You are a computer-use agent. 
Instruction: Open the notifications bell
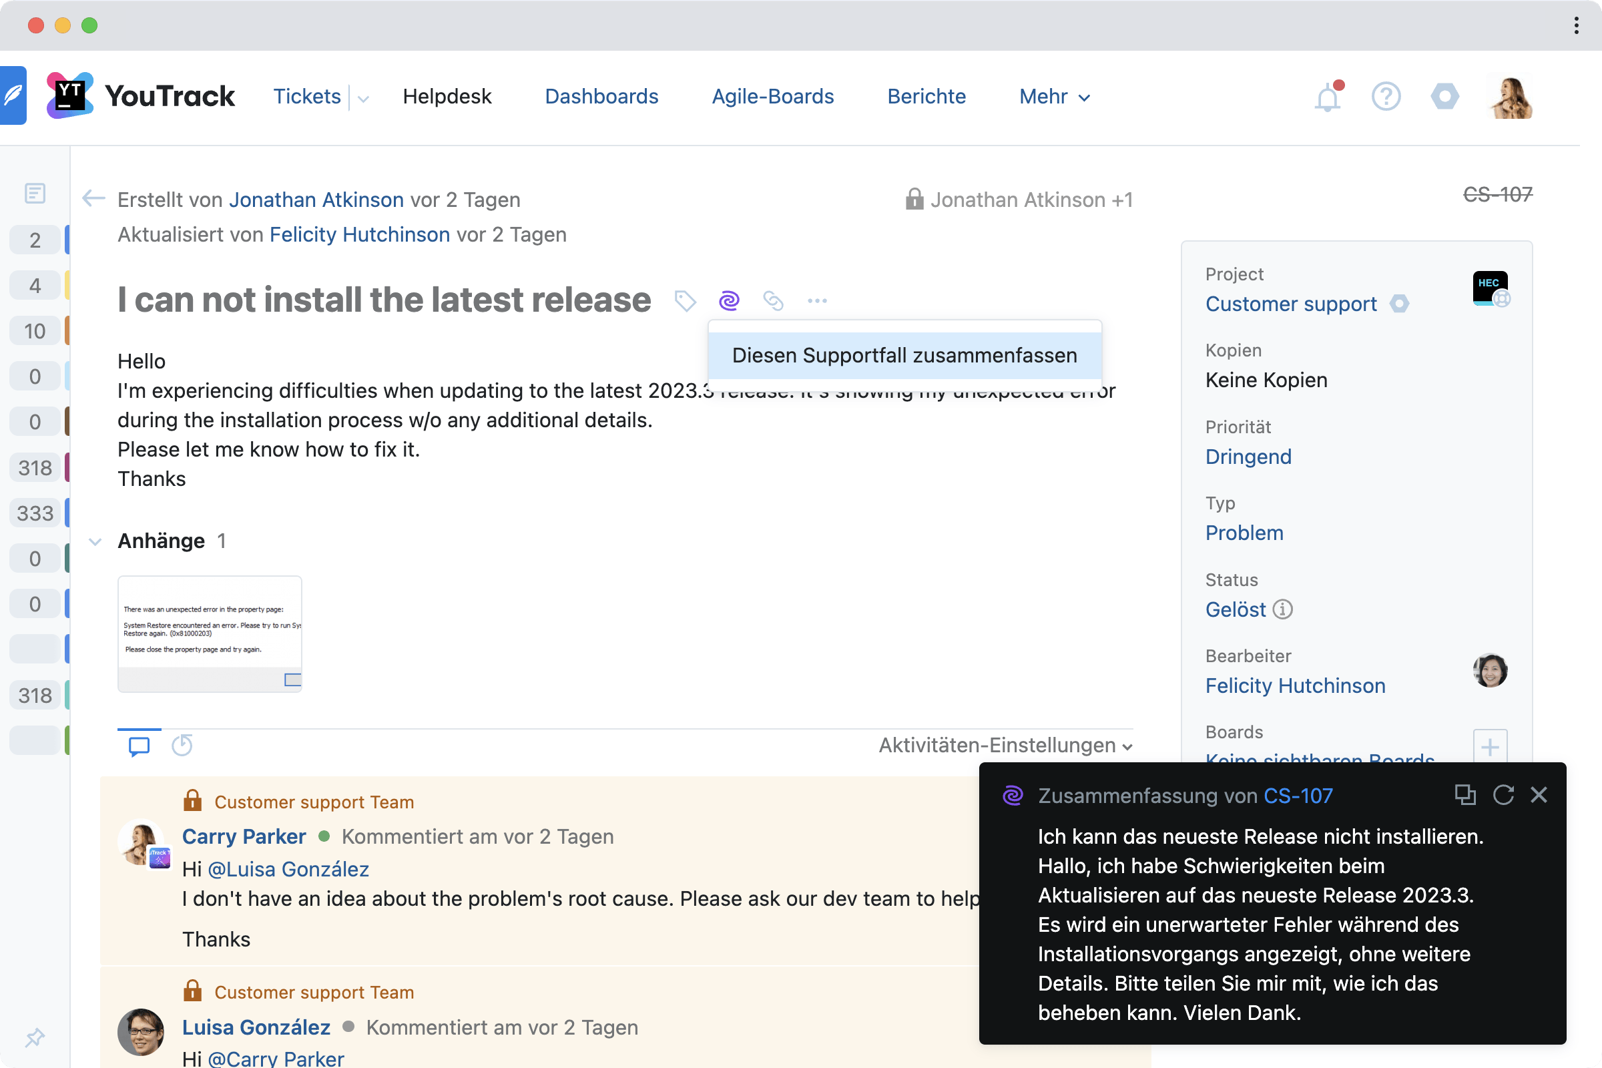coord(1327,97)
